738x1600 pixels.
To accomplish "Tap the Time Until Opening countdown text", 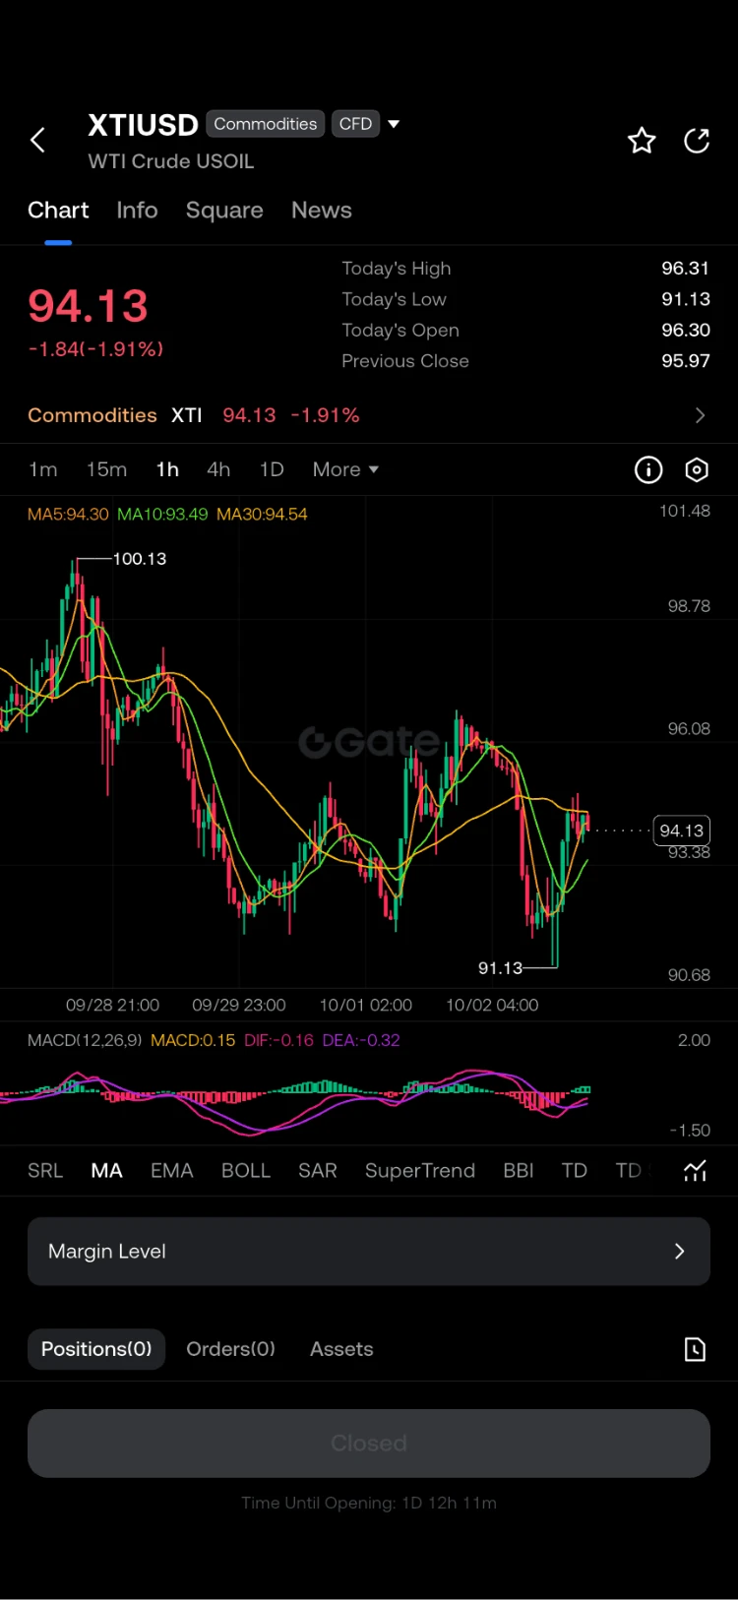I will pyautogui.click(x=369, y=1504).
